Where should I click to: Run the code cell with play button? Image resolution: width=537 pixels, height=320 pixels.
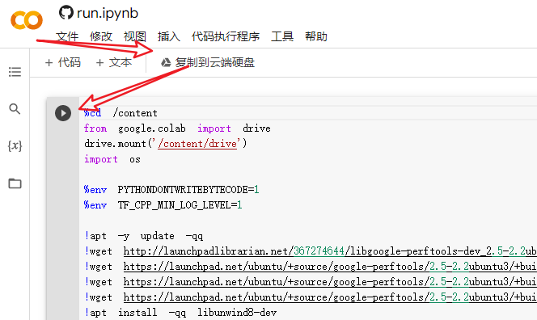(63, 113)
